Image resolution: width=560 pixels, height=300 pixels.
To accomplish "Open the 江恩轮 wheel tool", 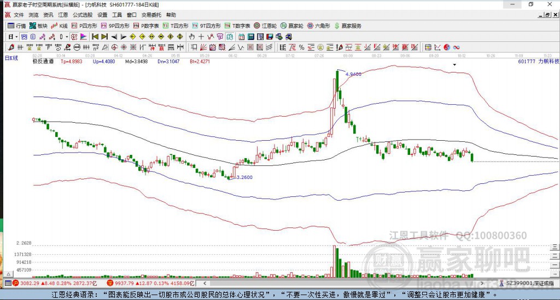I will click(265, 26).
